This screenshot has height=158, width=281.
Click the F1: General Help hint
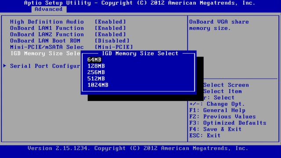[217, 110]
